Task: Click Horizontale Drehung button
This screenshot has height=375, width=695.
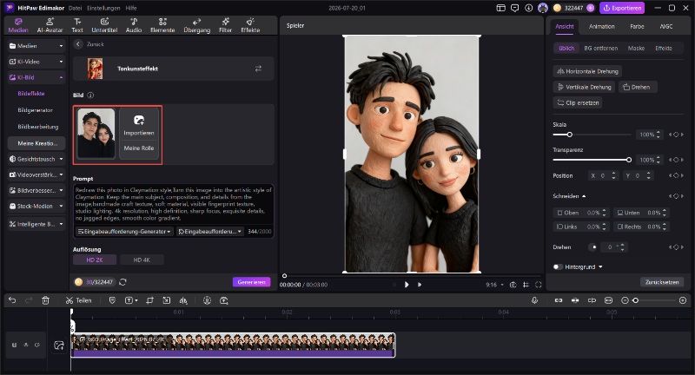Action: (x=587, y=71)
